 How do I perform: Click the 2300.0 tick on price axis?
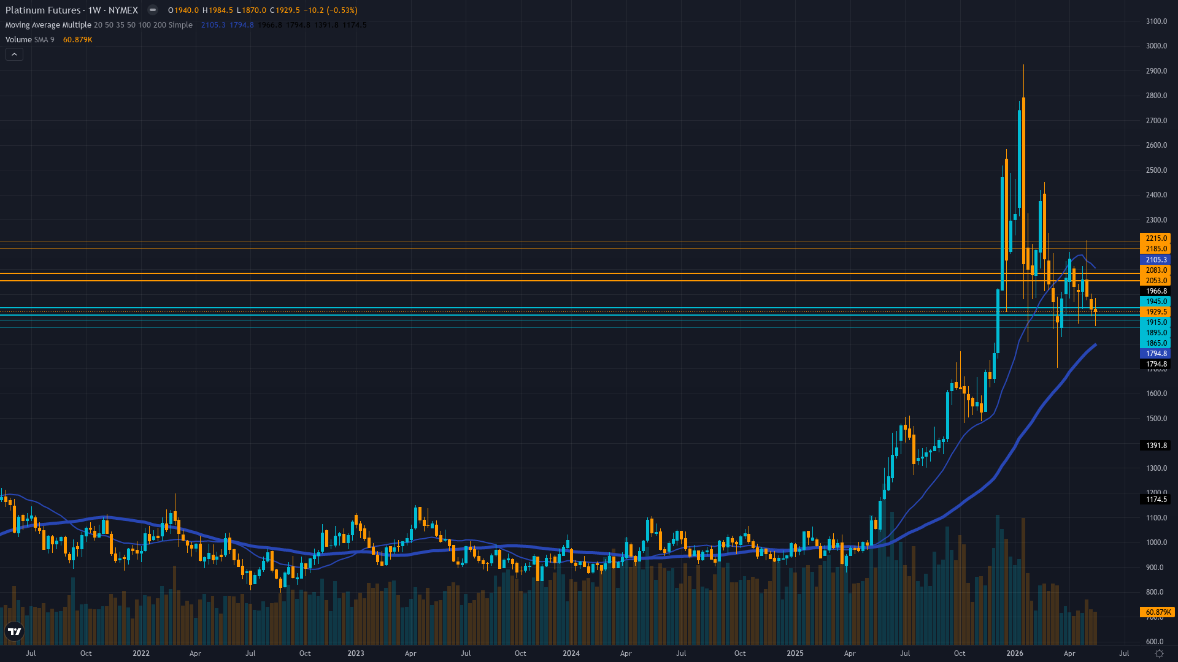tap(1157, 220)
